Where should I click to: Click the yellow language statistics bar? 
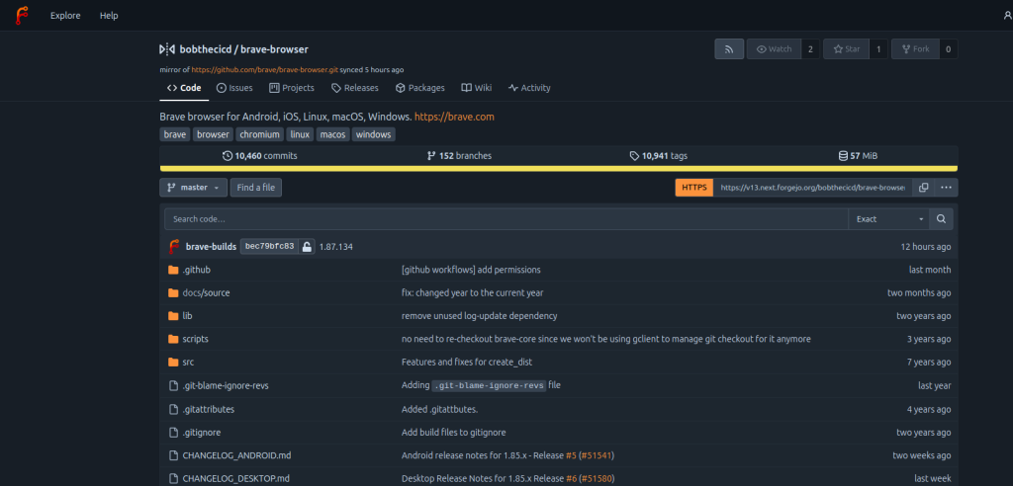tap(558, 169)
